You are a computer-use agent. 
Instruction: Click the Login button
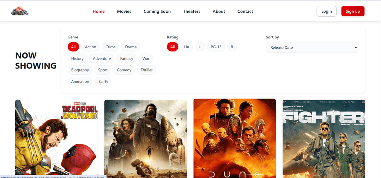[327, 11]
